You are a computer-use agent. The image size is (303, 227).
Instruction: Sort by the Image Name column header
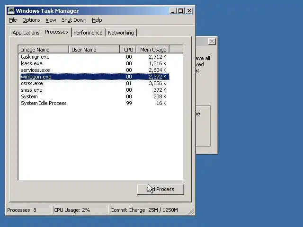44,50
